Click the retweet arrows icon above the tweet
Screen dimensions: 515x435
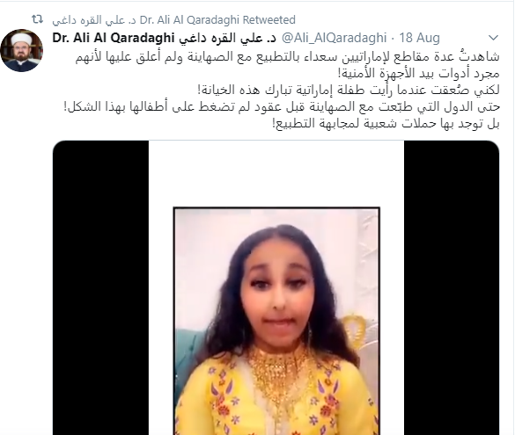coord(38,19)
